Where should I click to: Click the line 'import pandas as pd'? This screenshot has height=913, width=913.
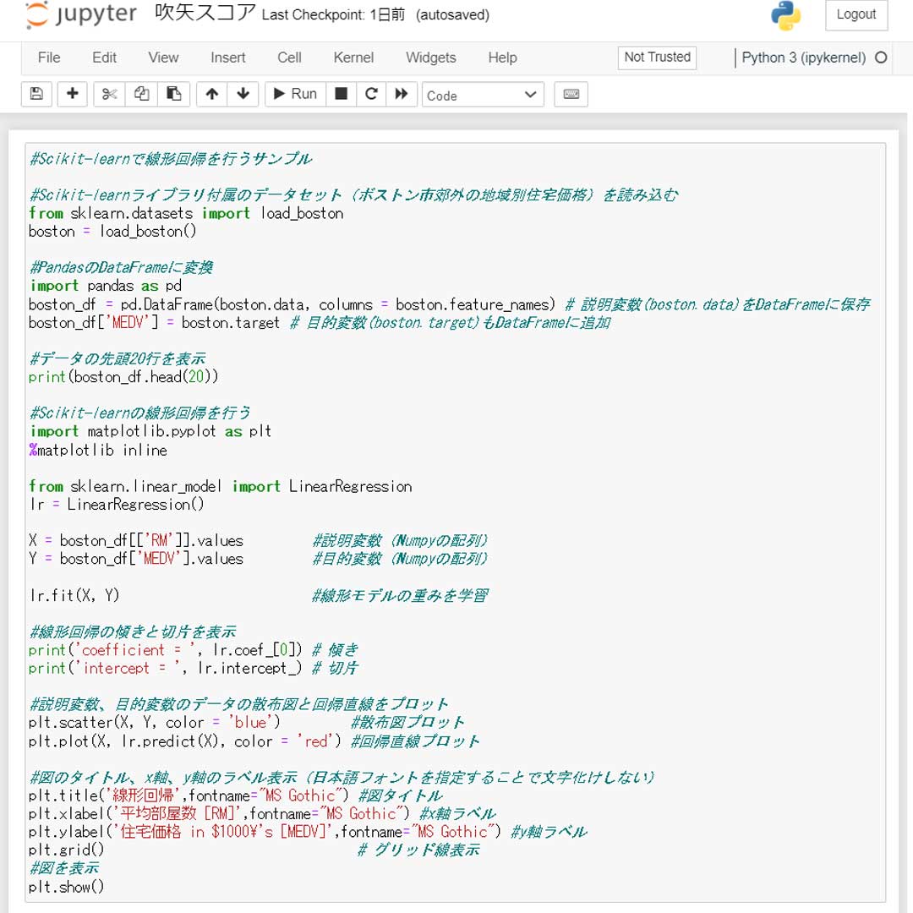[x=106, y=286]
